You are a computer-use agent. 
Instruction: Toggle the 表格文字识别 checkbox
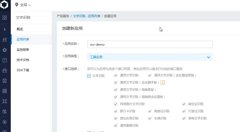point(184,118)
